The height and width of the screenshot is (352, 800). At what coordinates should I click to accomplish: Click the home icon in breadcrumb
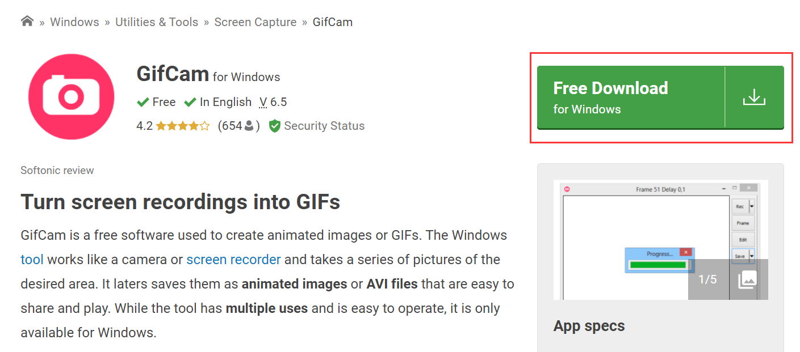tap(27, 22)
